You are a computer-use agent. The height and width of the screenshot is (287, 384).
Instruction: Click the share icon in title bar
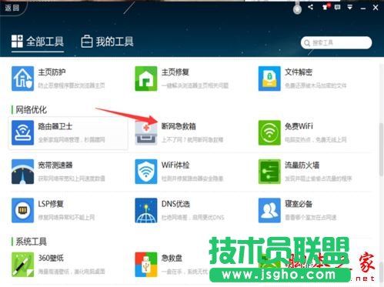click(310, 7)
